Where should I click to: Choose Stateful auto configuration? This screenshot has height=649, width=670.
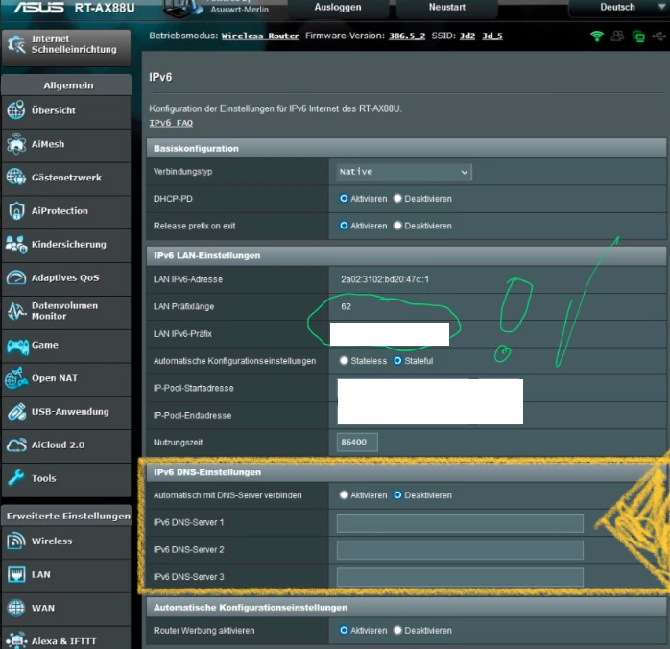(x=397, y=361)
